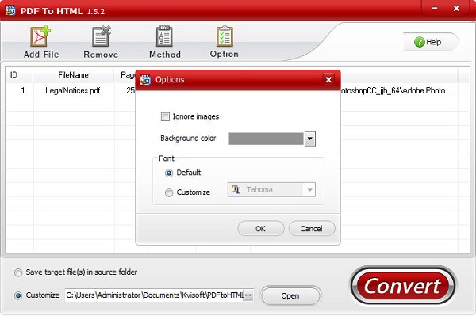Click the Add File toolbar icon
Image resolution: width=476 pixels, height=316 pixels.
click(x=40, y=36)
